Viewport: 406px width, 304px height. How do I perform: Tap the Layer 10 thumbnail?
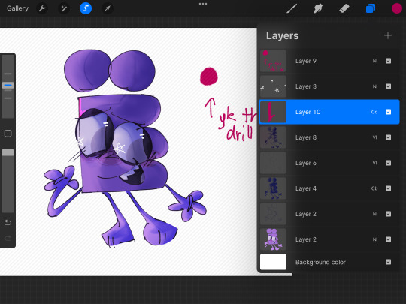[273, 112]
